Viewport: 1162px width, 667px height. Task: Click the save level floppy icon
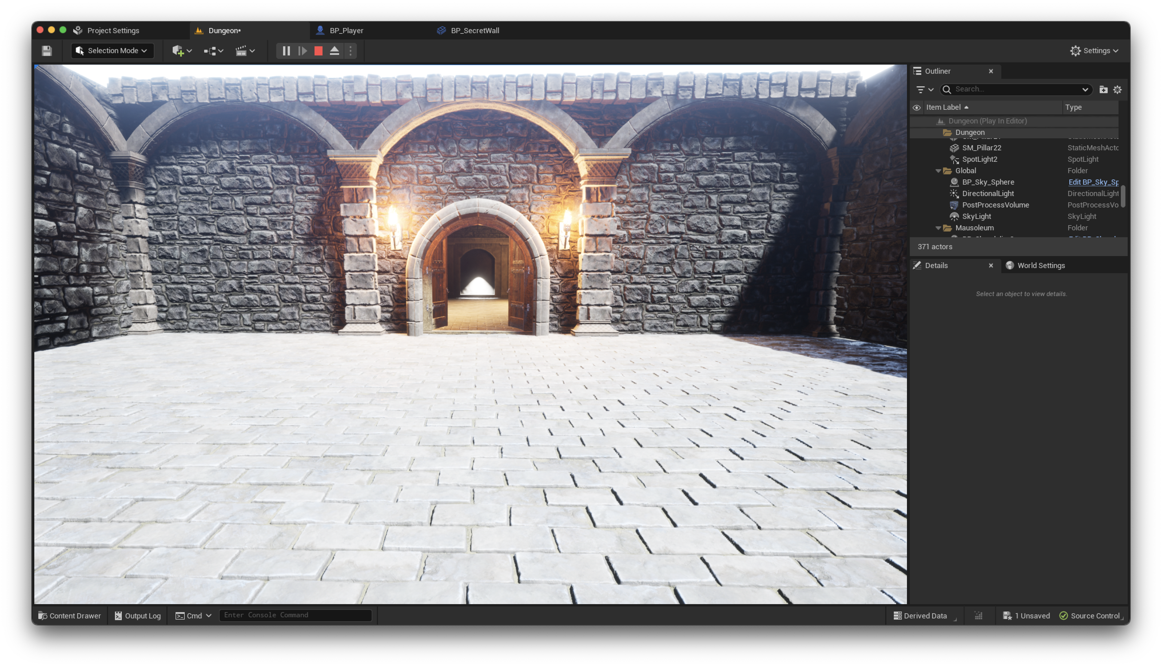pyautogui.click(x=47, y=51)
